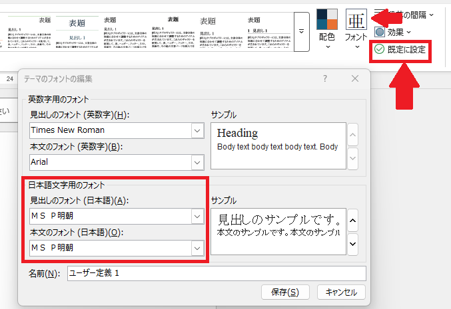The height and width of the screenshot is (309, 451).
Task: Open the Times New Roman heading font dropdown
Action: coord(197,130)
